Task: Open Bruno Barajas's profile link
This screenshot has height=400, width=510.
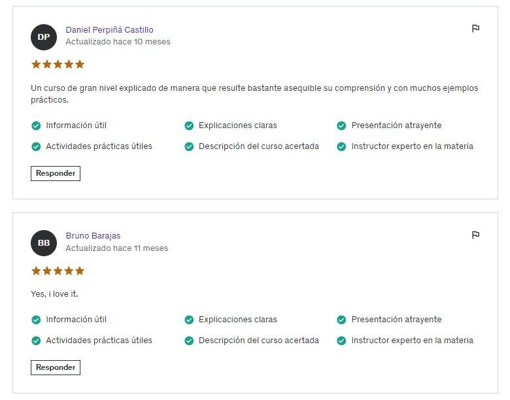Action: (93, 236)
